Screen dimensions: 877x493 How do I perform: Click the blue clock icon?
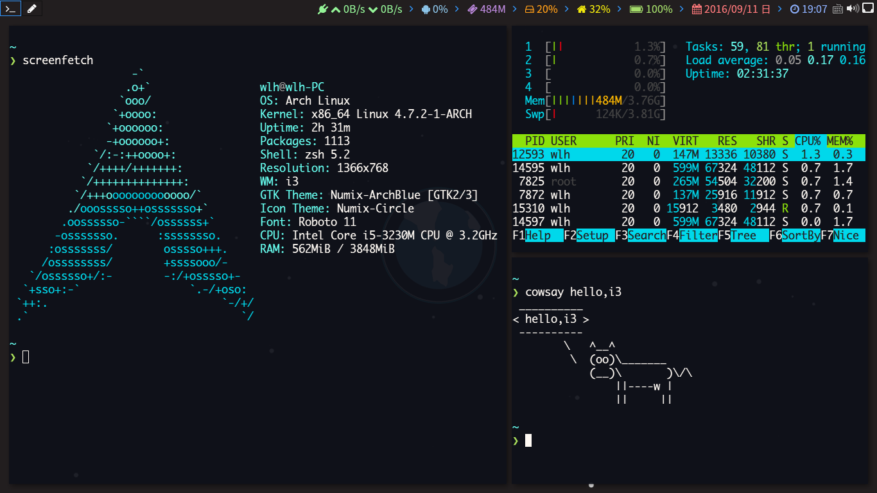(795, 9)
